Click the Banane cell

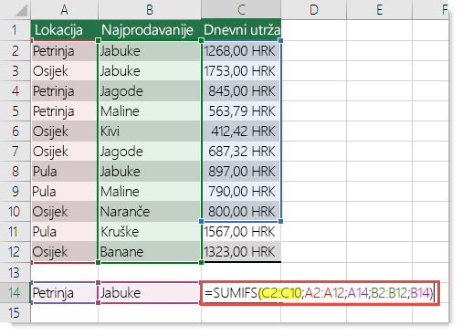150,252
